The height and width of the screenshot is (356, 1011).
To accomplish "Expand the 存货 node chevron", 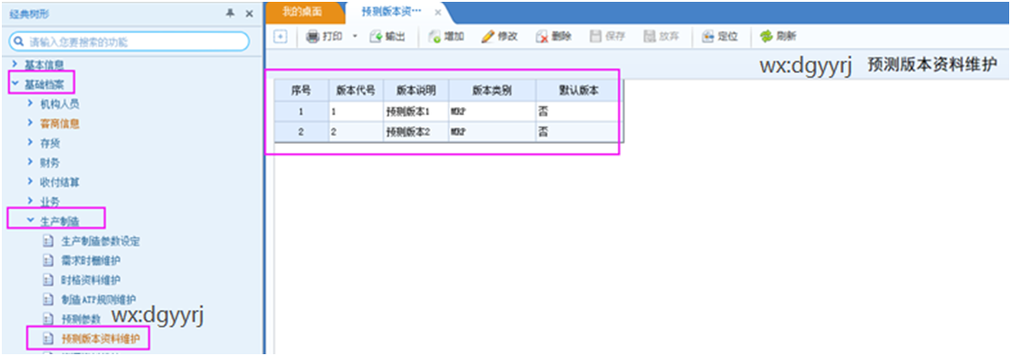I will click(30, 142).
